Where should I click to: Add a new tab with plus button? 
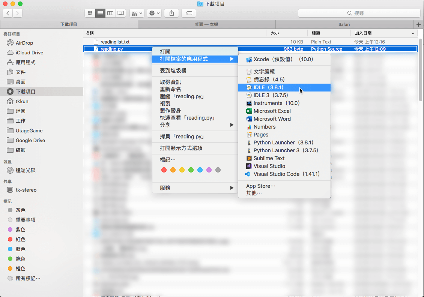418,24
